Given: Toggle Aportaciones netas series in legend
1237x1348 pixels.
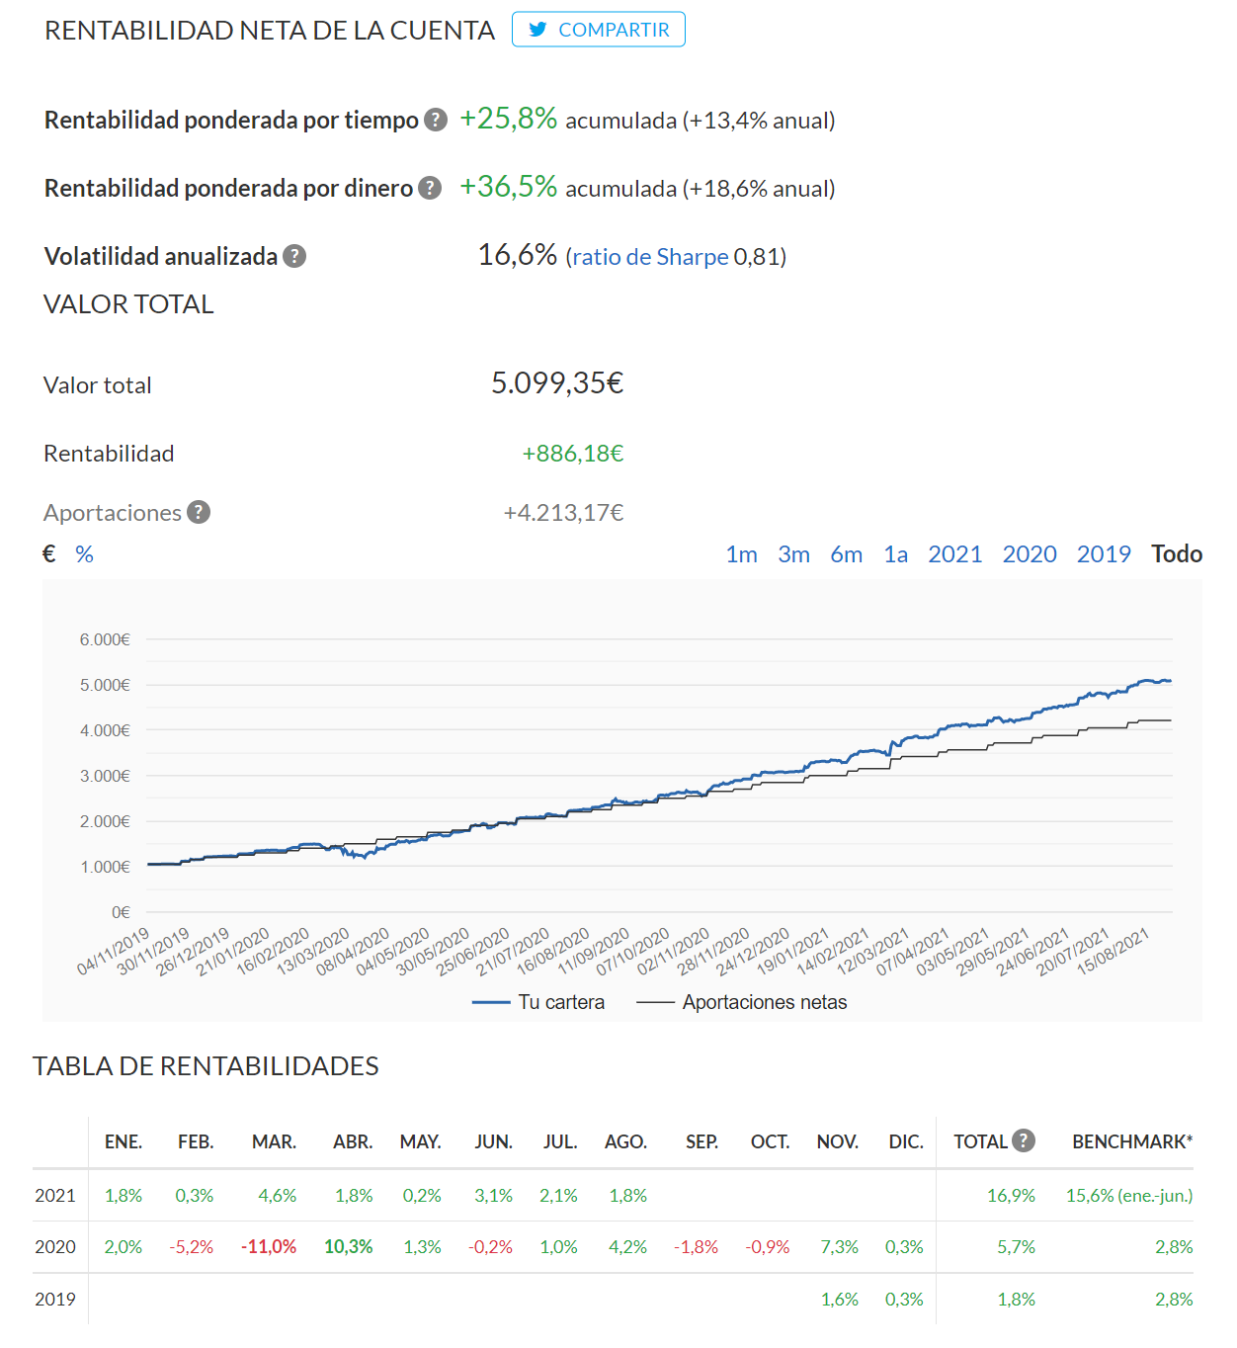Looking at the screenshot, I should pos(742,1002).
